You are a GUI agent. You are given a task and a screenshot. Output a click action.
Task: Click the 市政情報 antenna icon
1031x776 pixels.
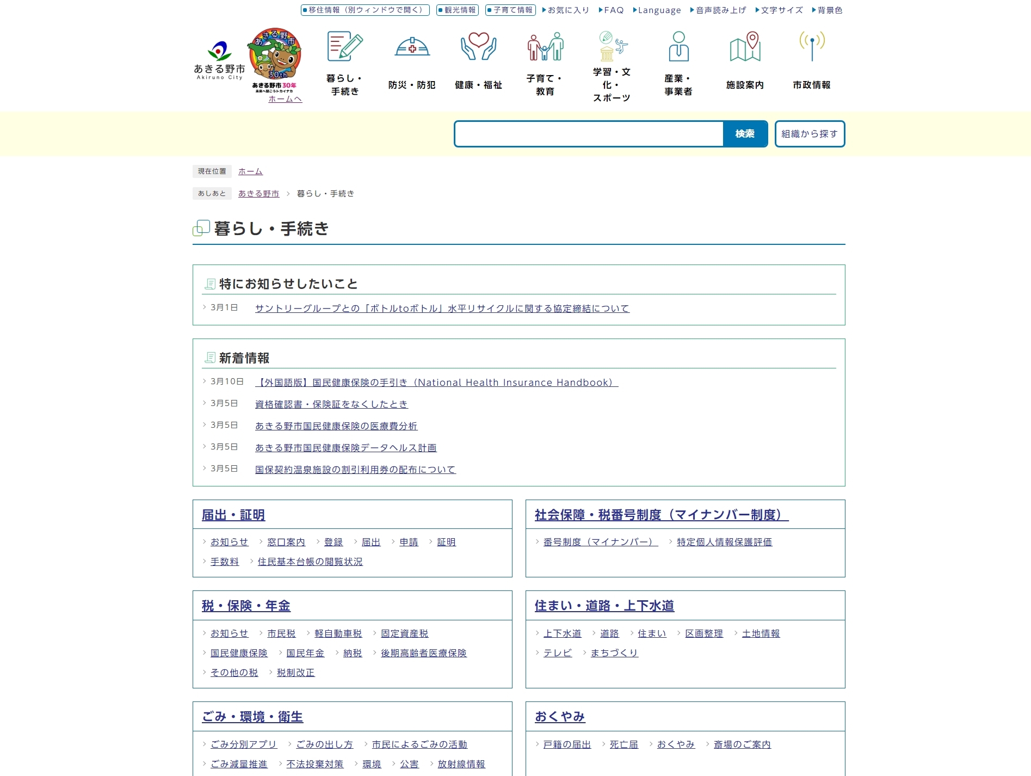click(811, 46)
